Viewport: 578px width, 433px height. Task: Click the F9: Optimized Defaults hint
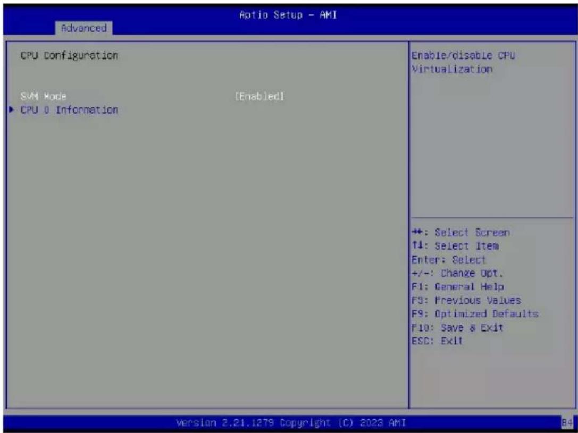pyautogui.click(x=475, y=313)
